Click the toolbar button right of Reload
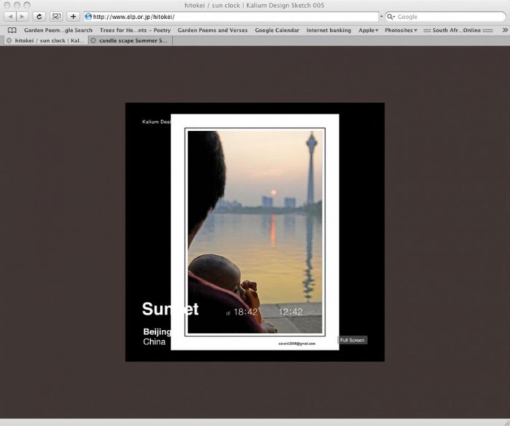Screen dimensions: 510x426 tap(56, 16)
